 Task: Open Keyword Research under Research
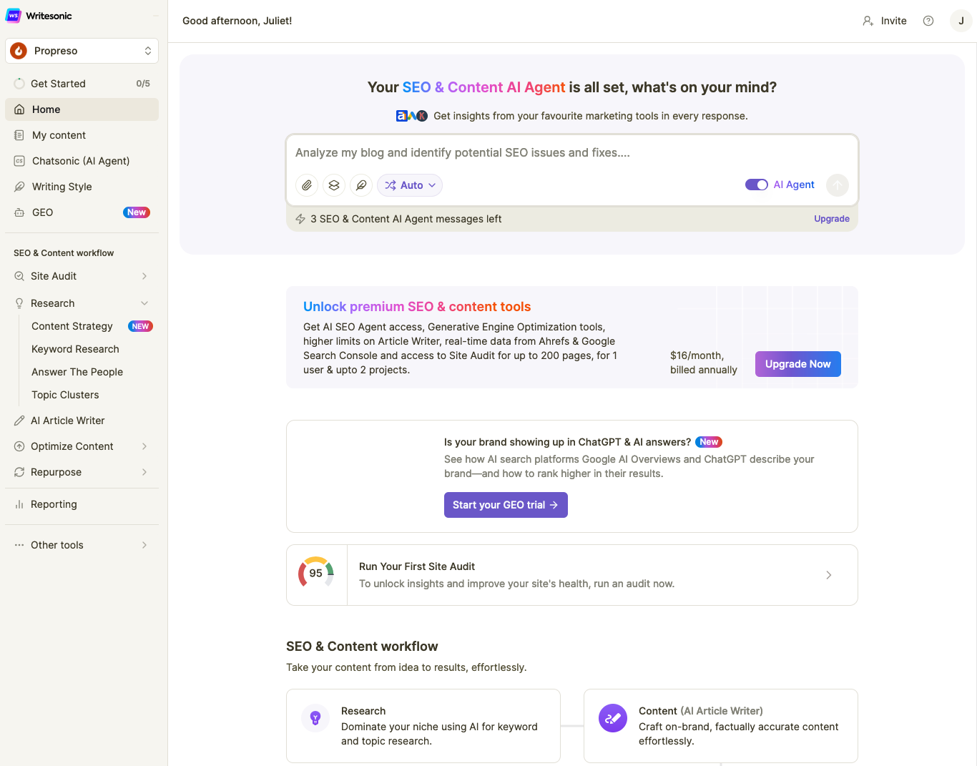tap(75, 349)
